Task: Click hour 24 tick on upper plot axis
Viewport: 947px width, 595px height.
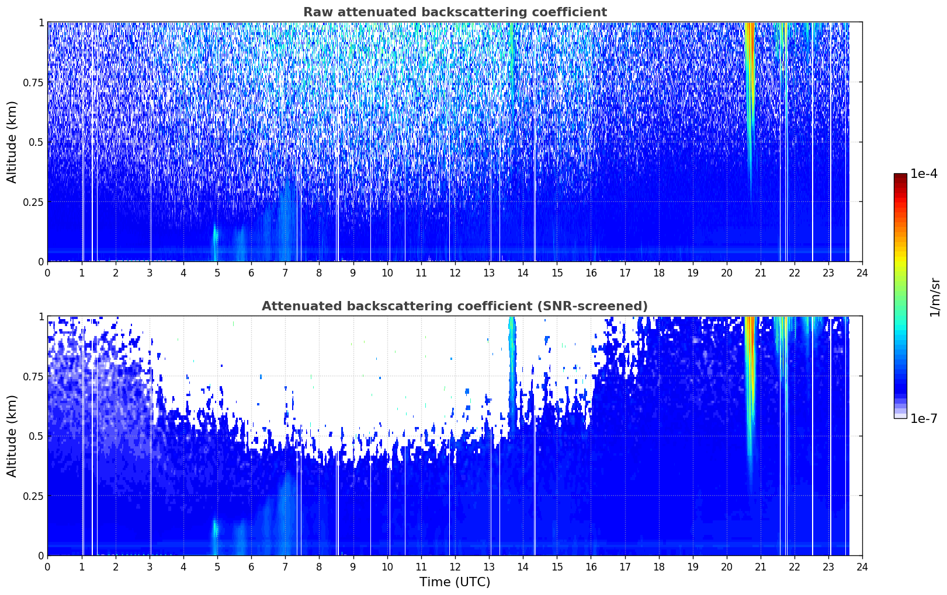Action: tap(862, 272)
